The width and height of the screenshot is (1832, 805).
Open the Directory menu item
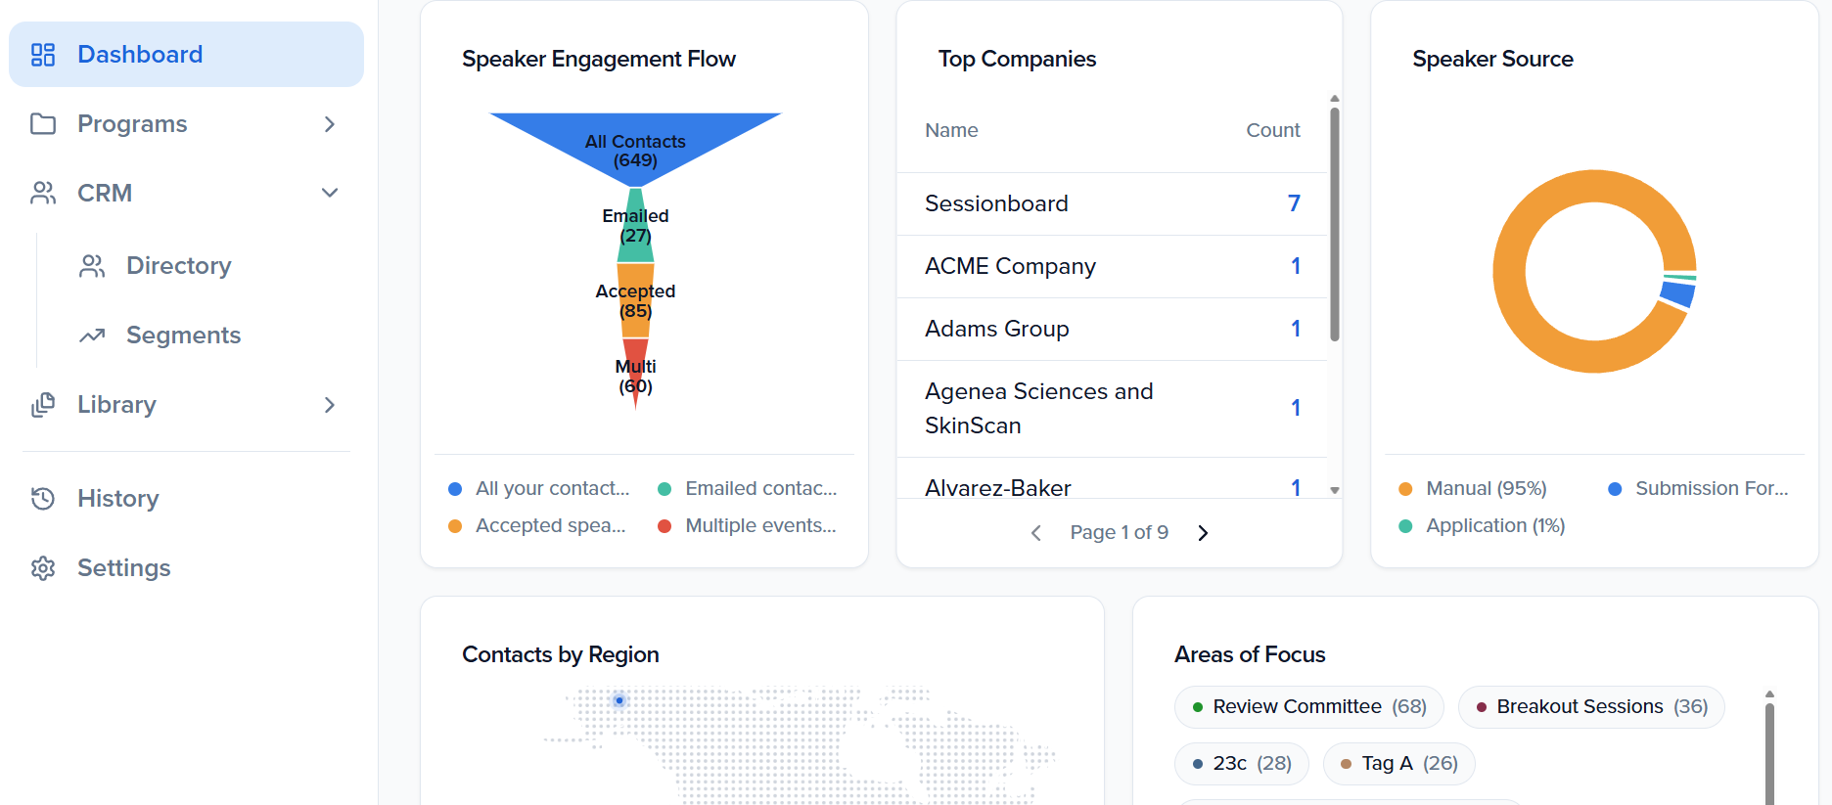[x=178, y=266]
